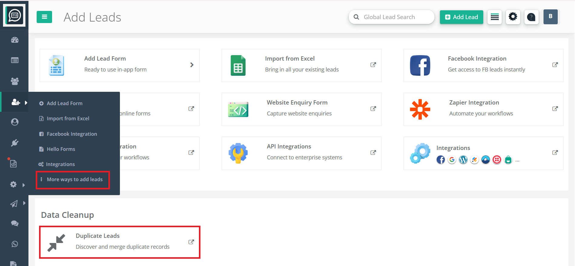Open the group of people sidebar icon
This screenshot has width=575, height=266.
15,81
